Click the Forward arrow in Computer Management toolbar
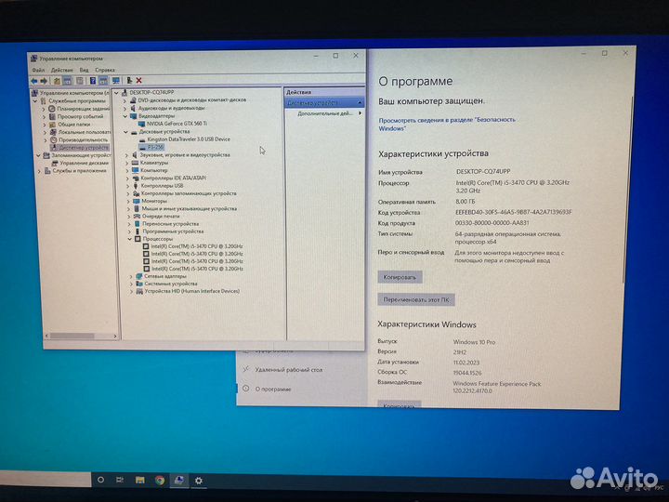Viewport: 669px width, 502px height. 44,81
